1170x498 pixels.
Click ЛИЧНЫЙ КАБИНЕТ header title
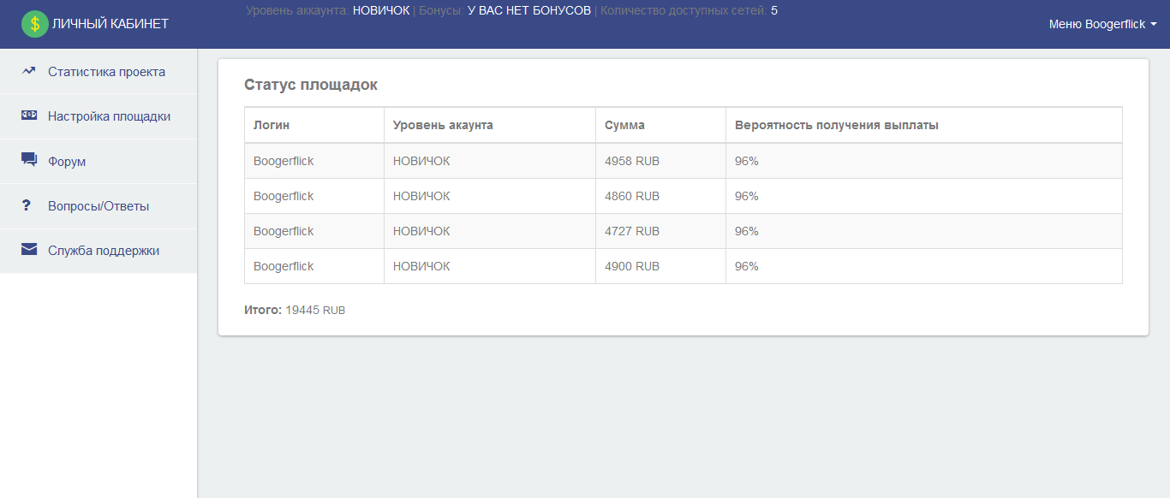click(110, 24)
